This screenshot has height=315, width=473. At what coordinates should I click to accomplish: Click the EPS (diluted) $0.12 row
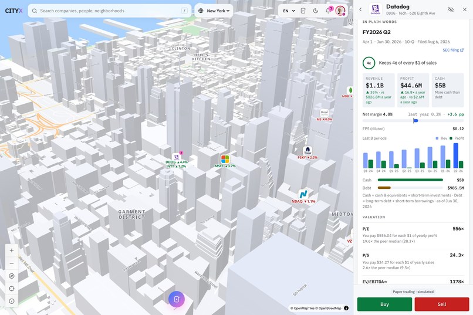click(x=413, y=128)
